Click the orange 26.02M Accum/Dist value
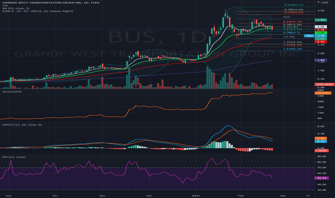 (323, 93)
